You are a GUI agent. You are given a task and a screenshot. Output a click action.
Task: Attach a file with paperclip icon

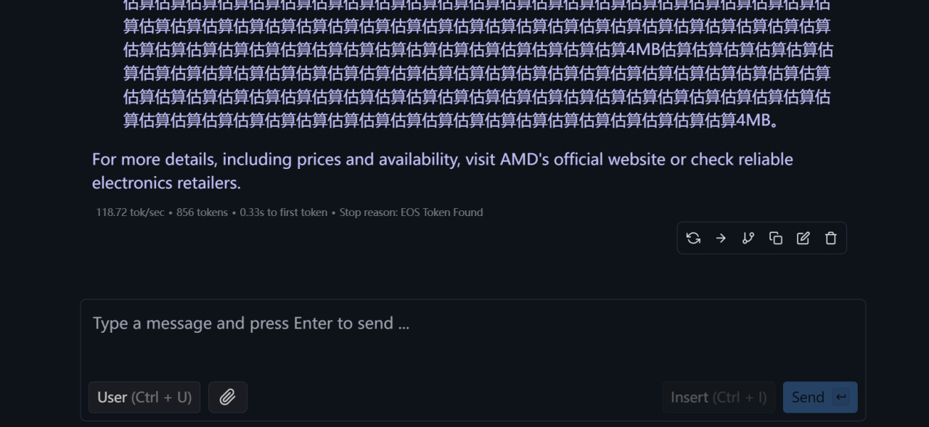tap(228, 397)
